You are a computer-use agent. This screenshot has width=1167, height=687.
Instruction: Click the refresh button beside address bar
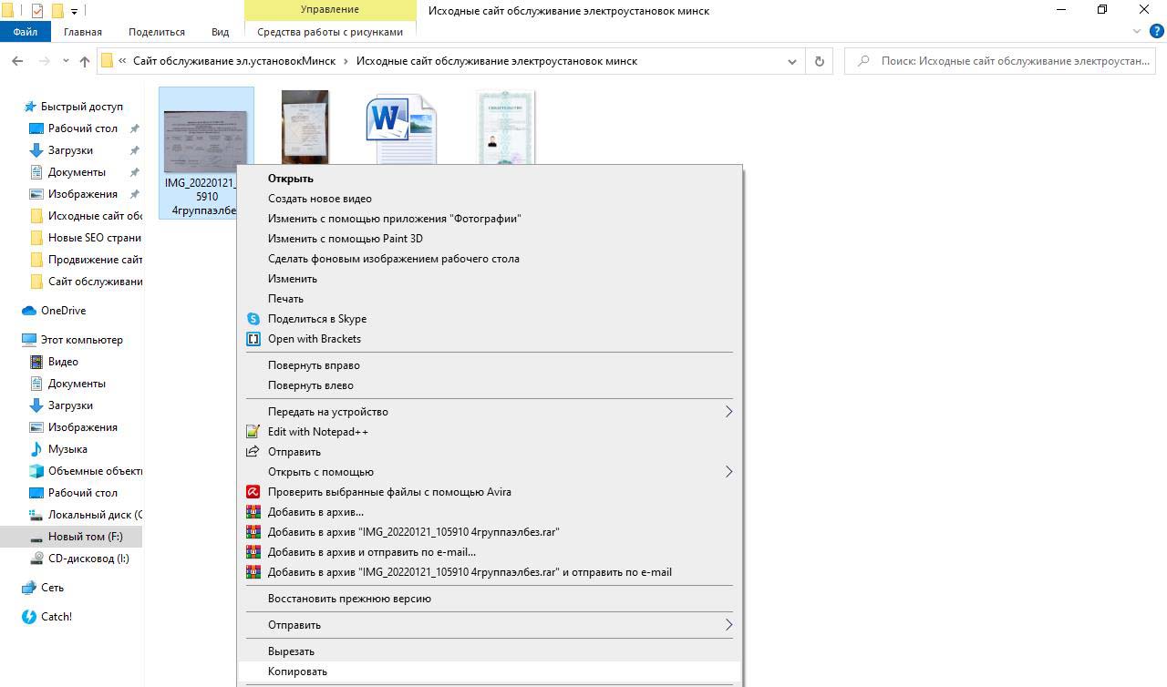[x=819, y=61]
